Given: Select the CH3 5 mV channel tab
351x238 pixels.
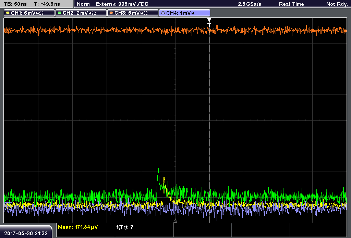Looking at the screenshot, I should pyautogui.click(x=133, y=13).
